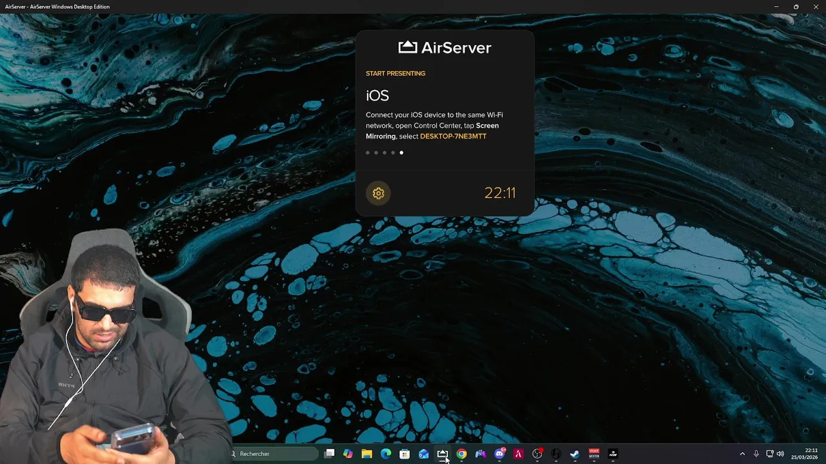Open volume speaker tray icon
826x464 pixels.
coord(780,454)
